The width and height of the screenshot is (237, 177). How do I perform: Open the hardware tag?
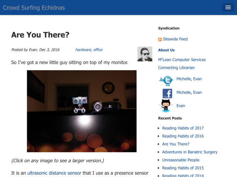(x=83, y=50)
